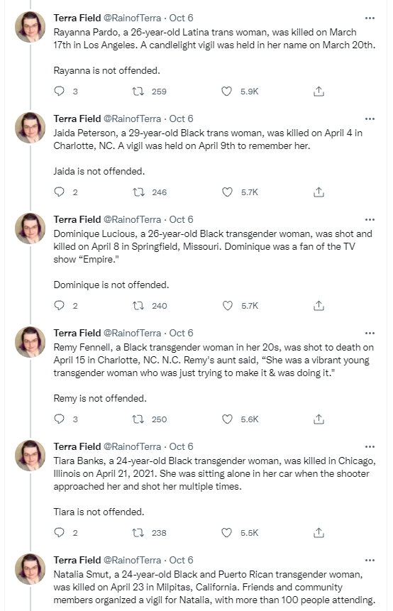Share the Remy Fennell tweet
This screenshot has height=611, width=393.
[x=319, y=419]
